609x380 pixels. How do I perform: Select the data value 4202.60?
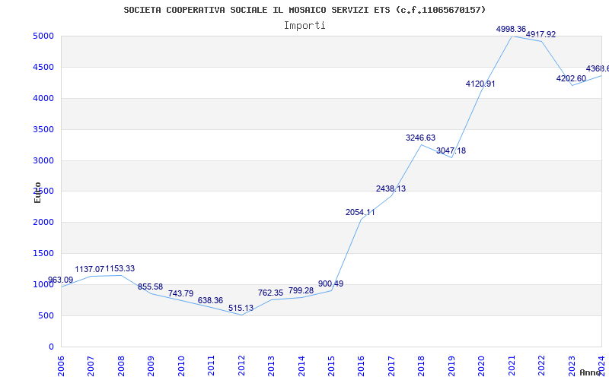[x=572, y=79]
